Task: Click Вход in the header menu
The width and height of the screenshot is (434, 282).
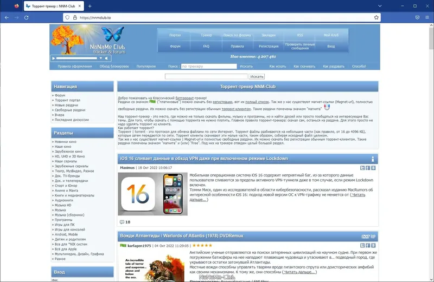Action: [x=331, y=47]
